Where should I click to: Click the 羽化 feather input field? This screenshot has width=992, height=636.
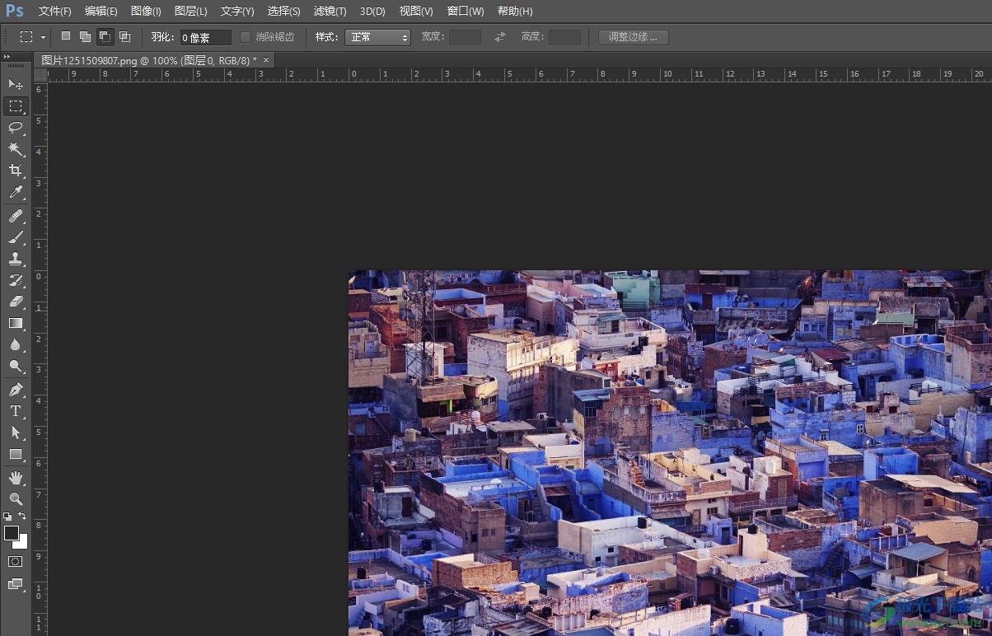pyautogui.click(x=205, y=37)
